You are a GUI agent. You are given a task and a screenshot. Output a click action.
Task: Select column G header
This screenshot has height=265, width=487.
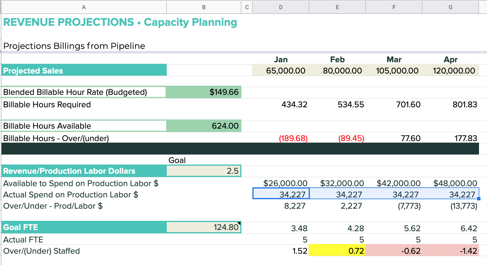click(x=450, y=7)
